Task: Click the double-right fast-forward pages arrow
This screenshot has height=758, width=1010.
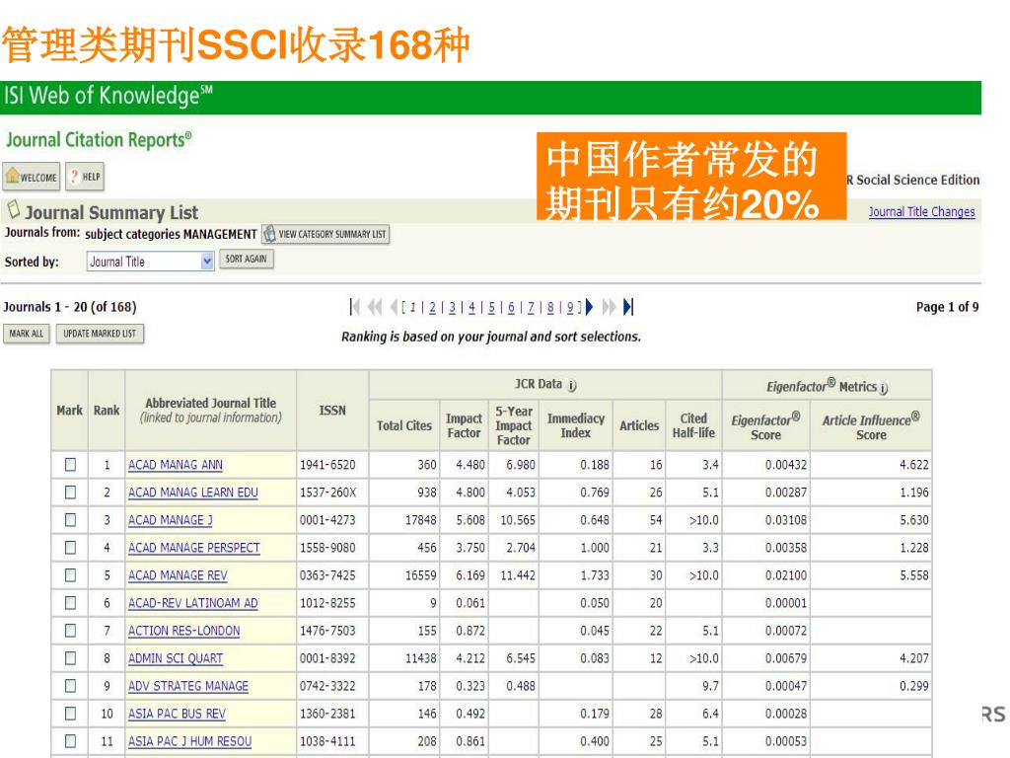Action: click(609, 307)
